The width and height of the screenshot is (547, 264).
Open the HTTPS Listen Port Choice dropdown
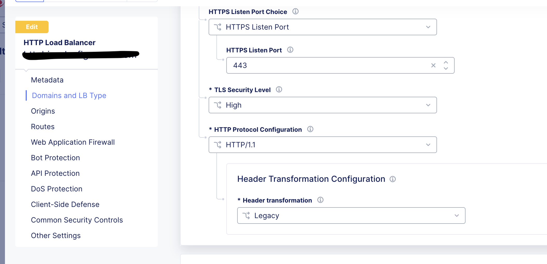tap(323, 27)
